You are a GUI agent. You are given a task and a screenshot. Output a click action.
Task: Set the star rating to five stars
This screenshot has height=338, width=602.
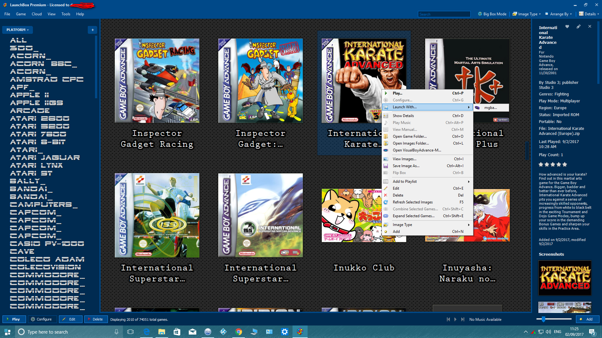coord(565,164)
